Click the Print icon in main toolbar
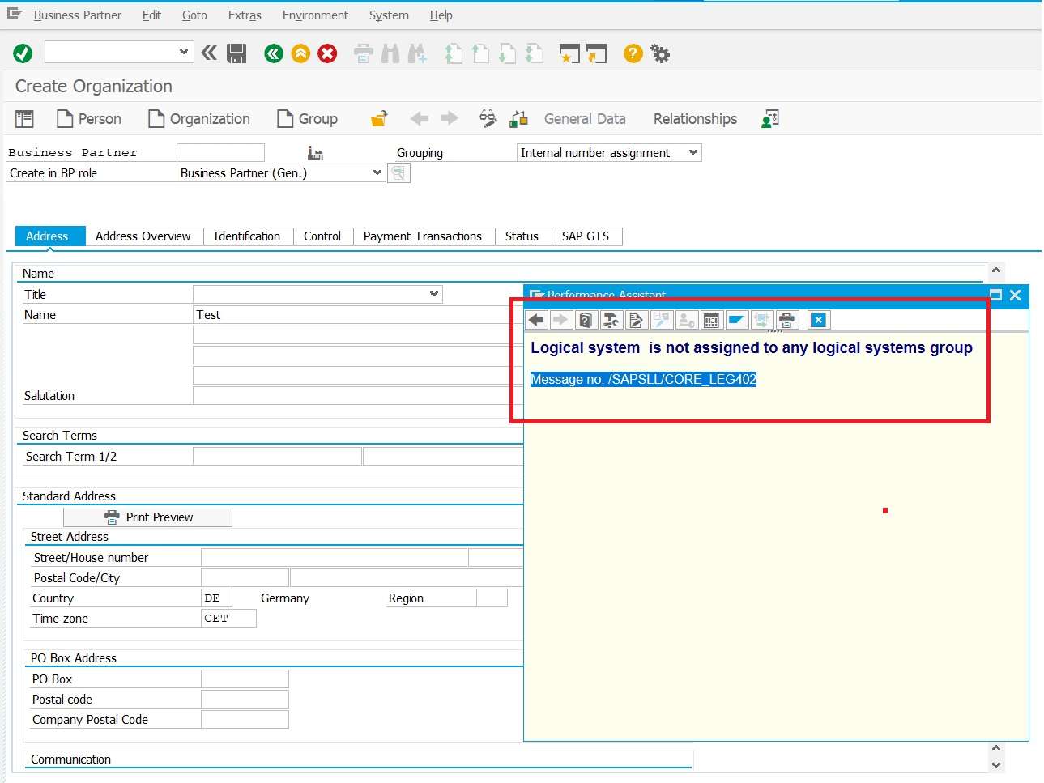The width and height of the screenshot is (1044, 783). point(364,53)
